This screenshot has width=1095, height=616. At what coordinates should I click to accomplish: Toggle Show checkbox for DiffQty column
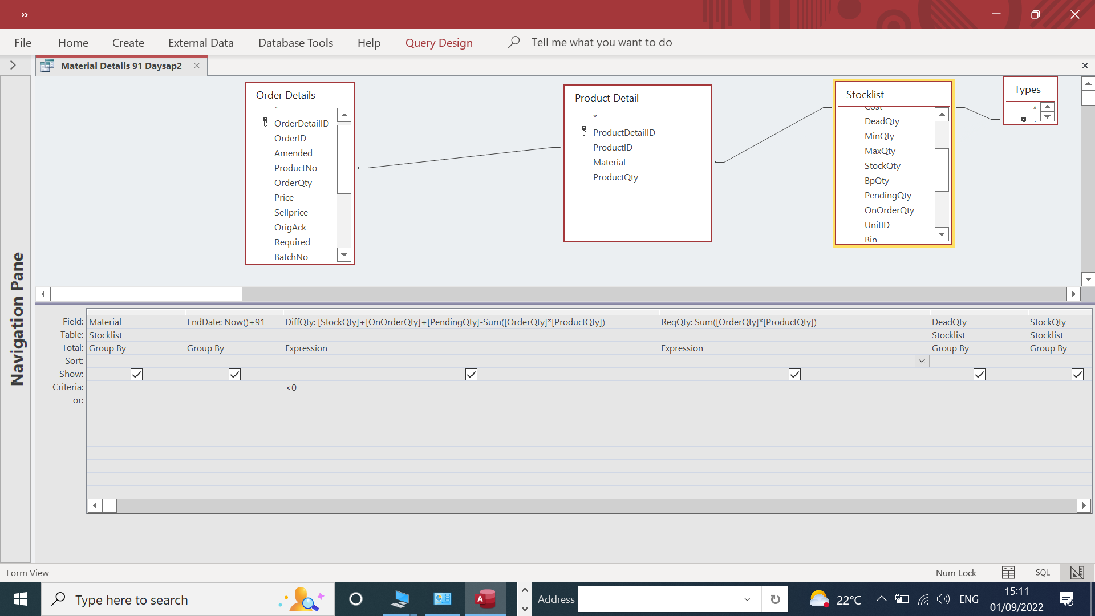[x=471, y=374]
